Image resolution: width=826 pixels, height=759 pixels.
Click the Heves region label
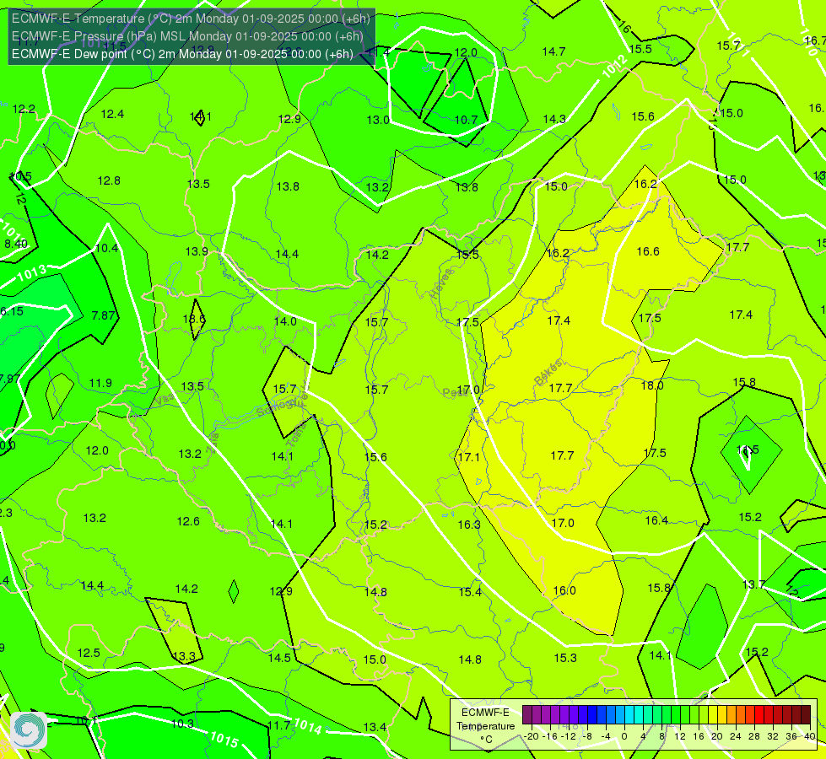tap(441, 284)
